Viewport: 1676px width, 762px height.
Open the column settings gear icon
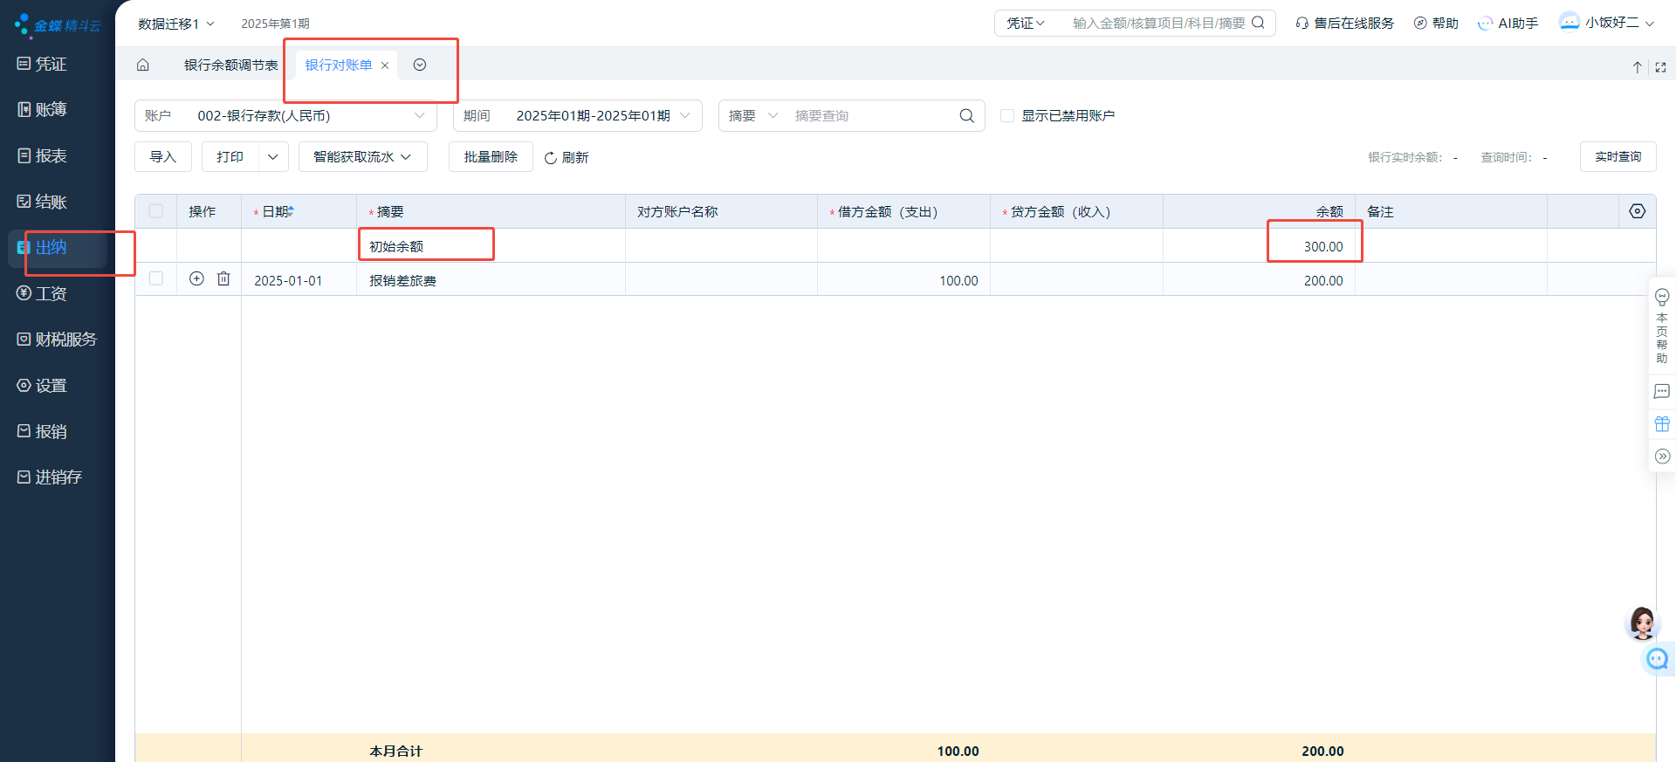click(1637, 211)
